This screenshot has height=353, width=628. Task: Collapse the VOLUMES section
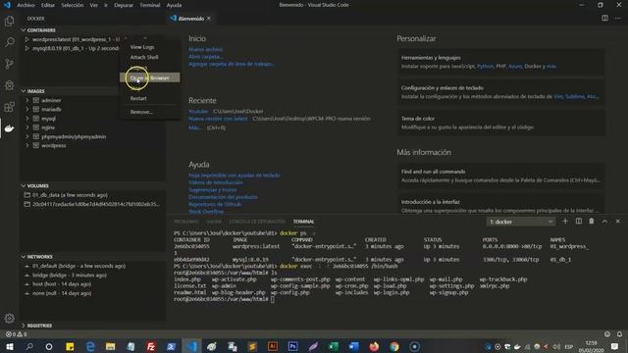point(24,185)
